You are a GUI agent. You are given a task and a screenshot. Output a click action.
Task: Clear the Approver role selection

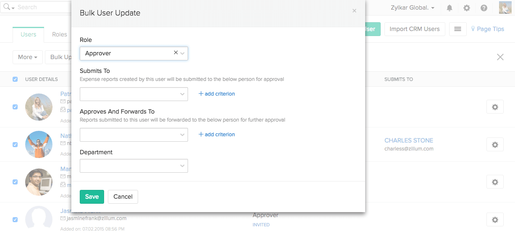tap(176, 53)
